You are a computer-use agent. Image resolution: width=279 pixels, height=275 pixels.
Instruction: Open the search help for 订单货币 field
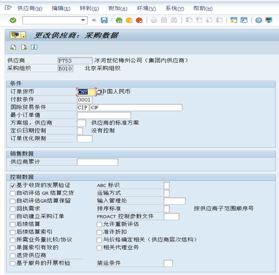pos(99,92)
